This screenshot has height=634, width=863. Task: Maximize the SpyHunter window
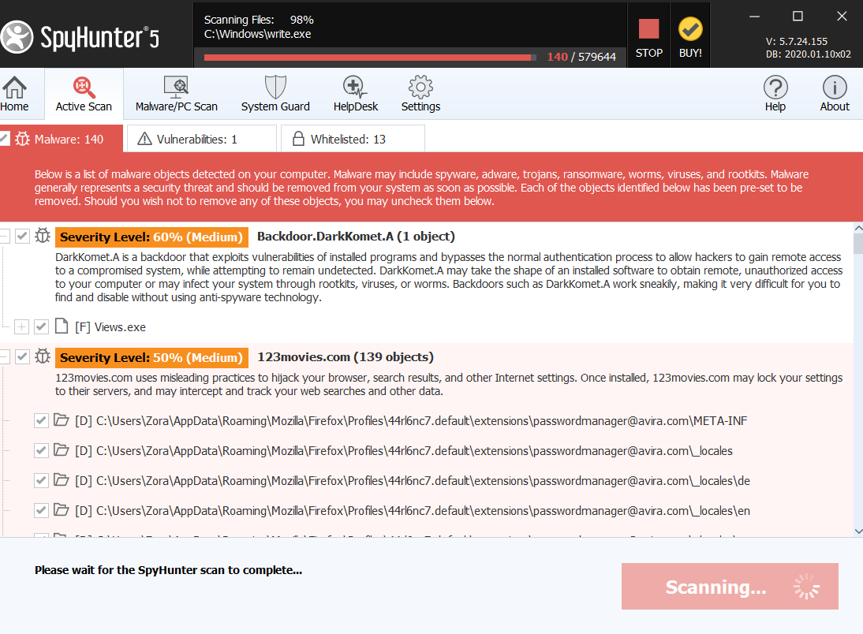pos(798,17)
